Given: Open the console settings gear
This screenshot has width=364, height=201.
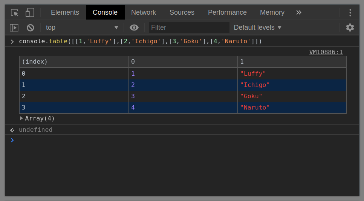Looking at the screenshot, I should click(350, 27).
